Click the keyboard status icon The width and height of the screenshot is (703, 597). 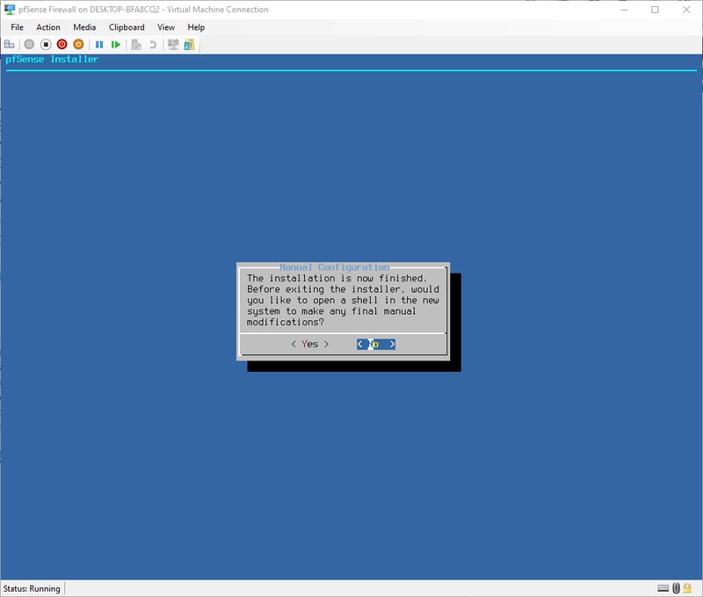(x=663, y=588)
